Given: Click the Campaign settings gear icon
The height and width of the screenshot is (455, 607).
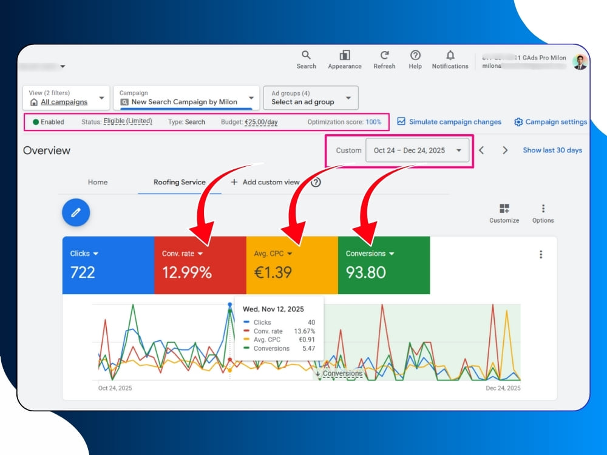Looking at the screenshot, I should (518, 122).
